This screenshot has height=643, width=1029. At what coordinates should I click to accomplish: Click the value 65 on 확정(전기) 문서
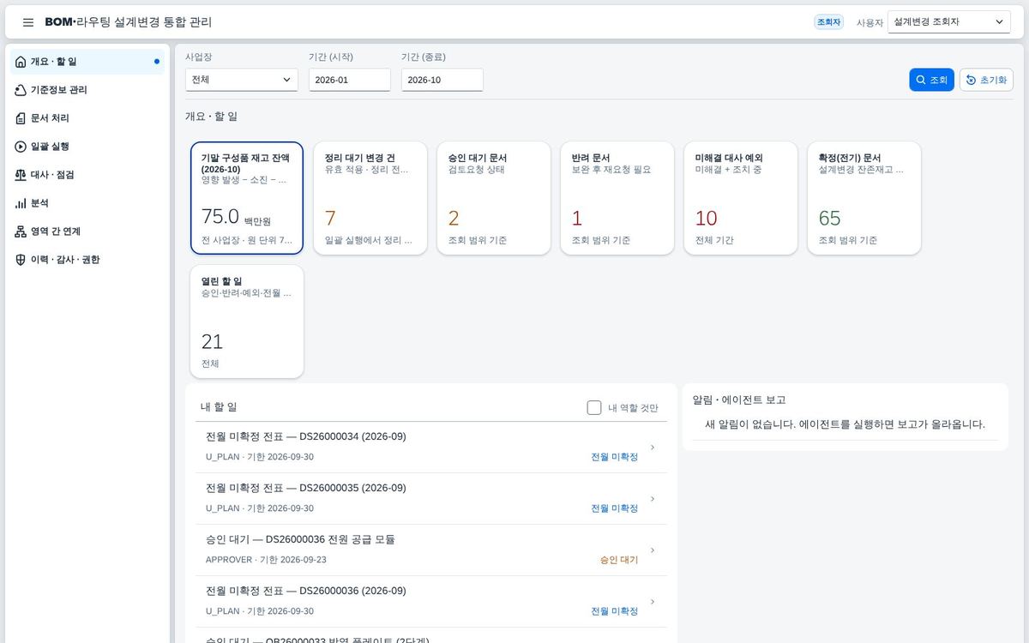[830, 218]
